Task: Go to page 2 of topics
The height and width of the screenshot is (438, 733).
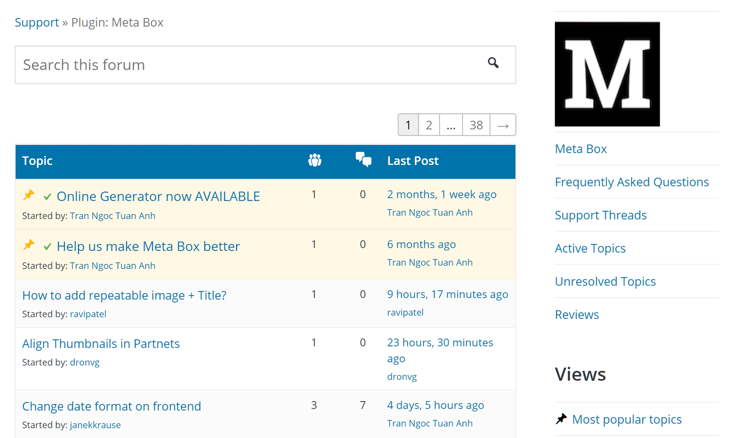Action: [x=429, y=125]
